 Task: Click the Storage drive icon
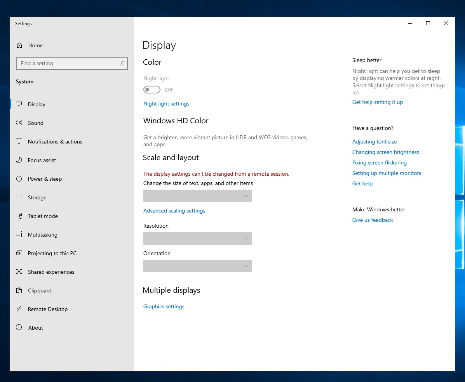[x=19, y=197]
